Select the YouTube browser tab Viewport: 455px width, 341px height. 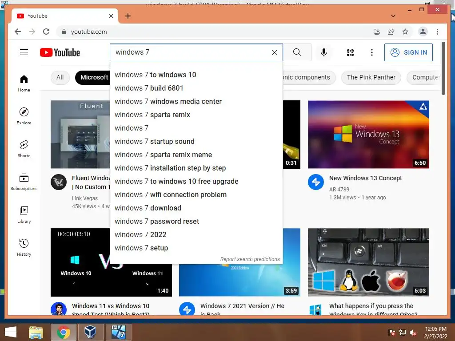(65, 16)
